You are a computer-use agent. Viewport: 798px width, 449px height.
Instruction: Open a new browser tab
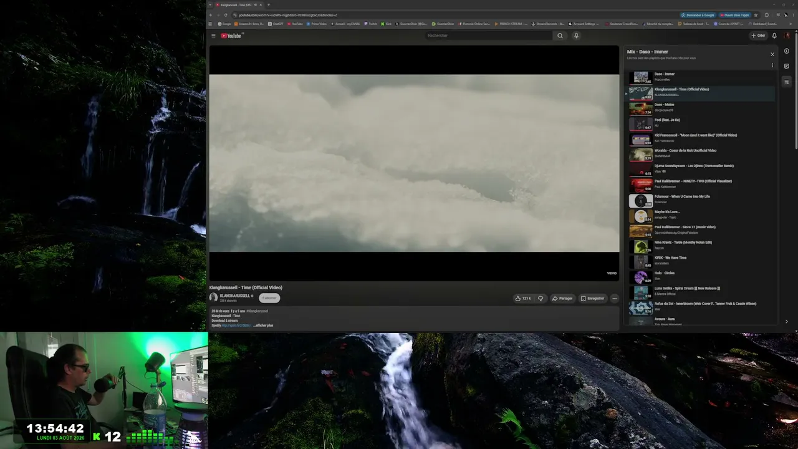(x=269, y=5)
